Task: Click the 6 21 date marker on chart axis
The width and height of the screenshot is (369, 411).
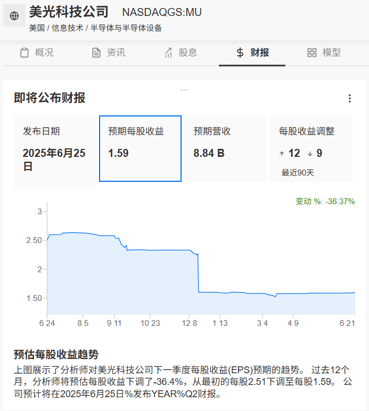Action: pyautogui.click(x=347, y=323)
